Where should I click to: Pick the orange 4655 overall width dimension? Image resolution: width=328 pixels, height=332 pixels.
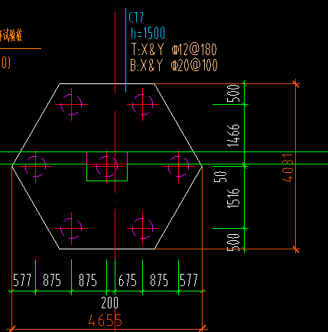(x=106, y=321)
